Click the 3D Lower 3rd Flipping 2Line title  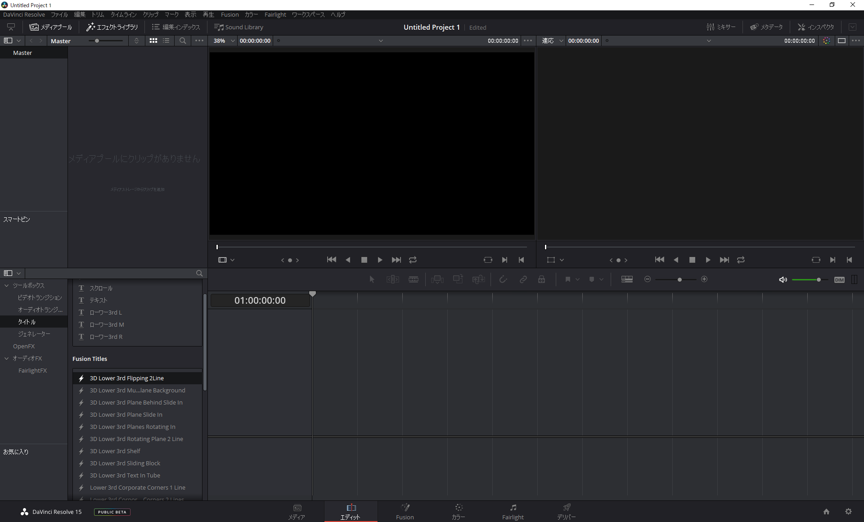click(x=126, y=378)
